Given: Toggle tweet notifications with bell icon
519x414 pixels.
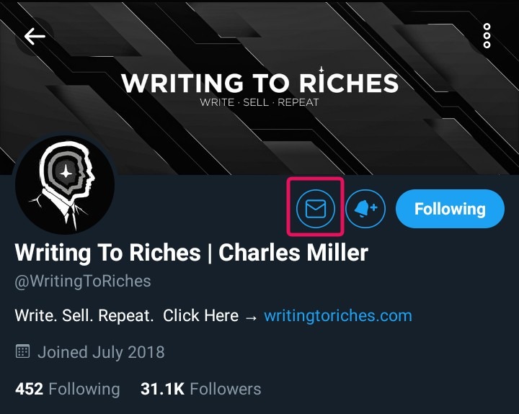Looking at the screenshot, I should (x=366, y=209).
